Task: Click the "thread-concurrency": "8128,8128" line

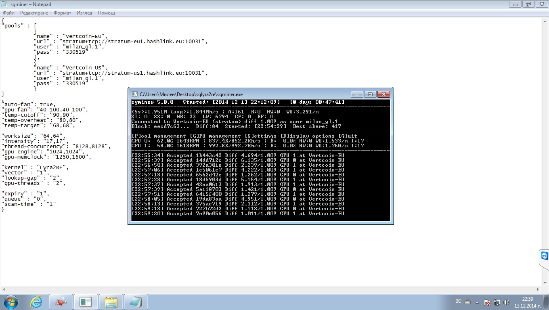Action: coord(56,146)
